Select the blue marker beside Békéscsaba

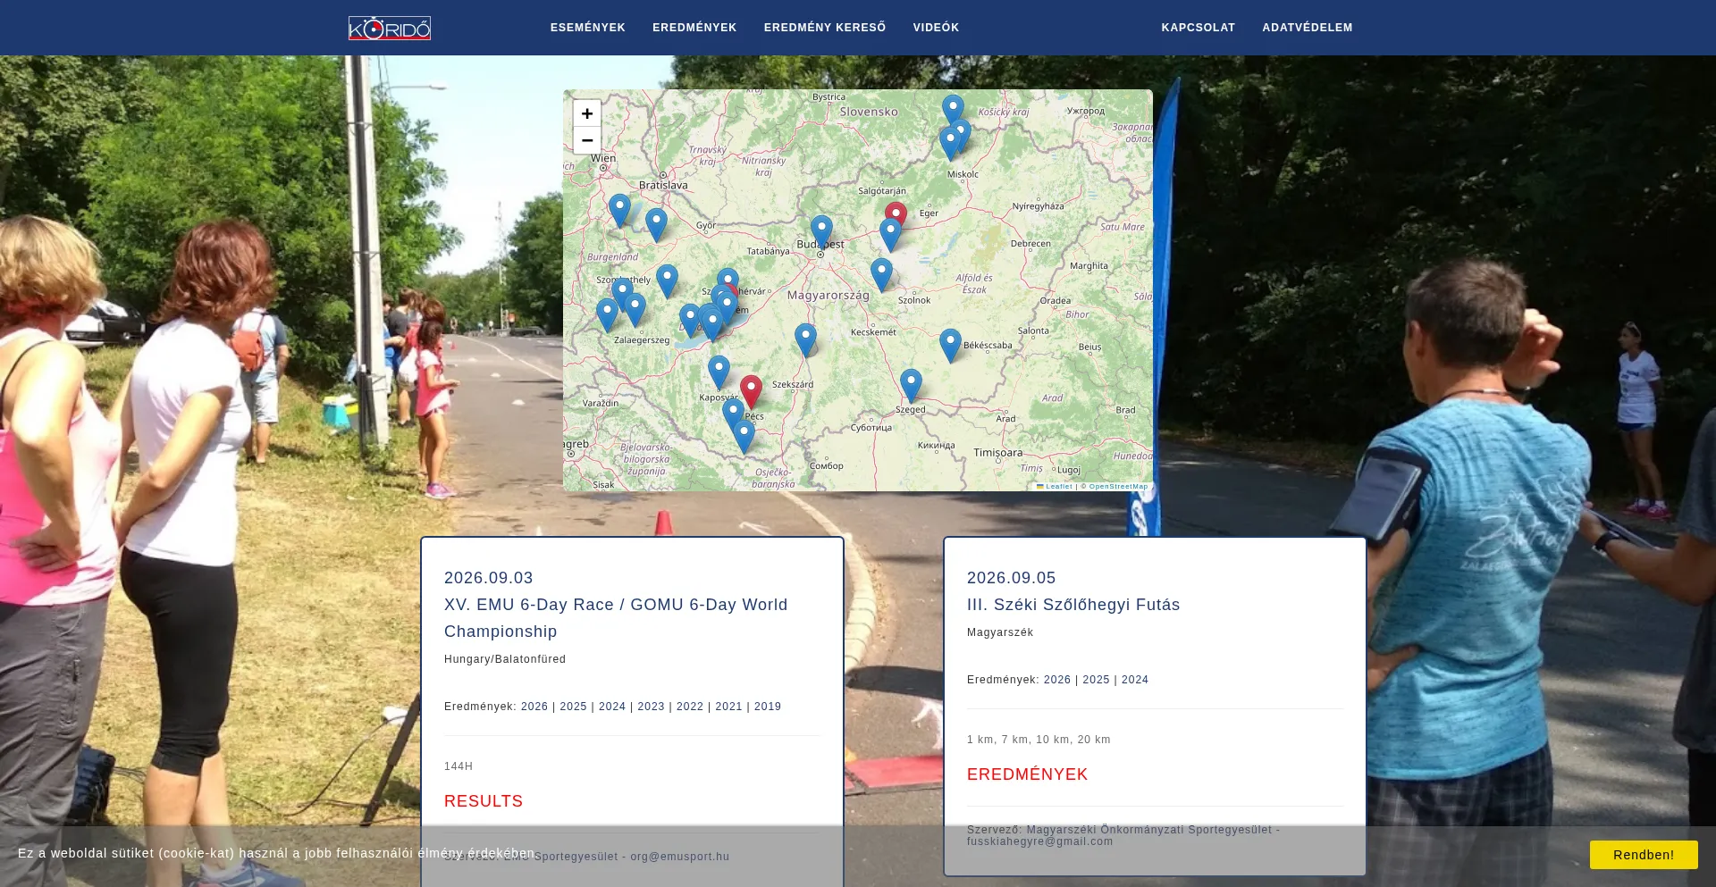(950, 345)
